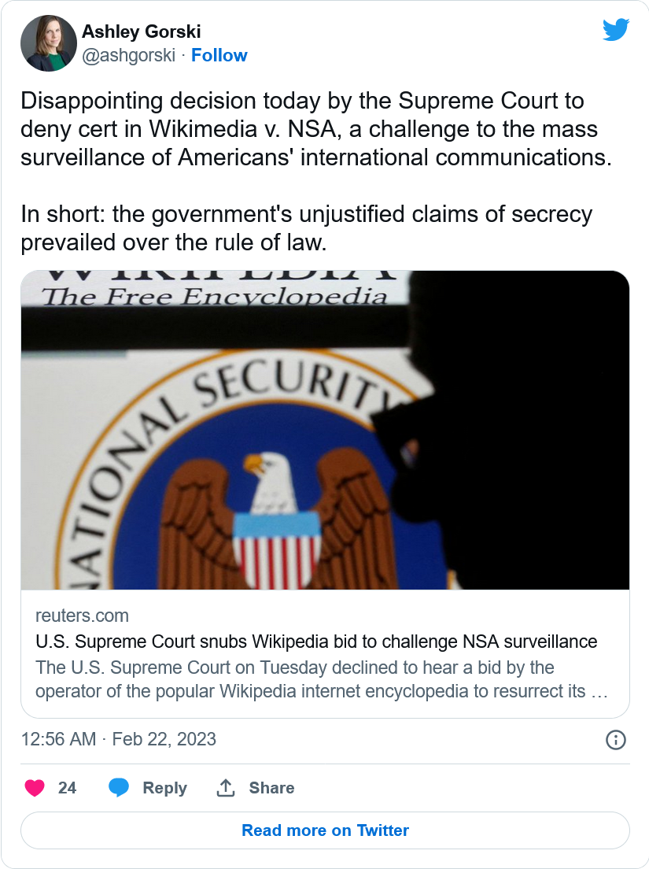Click the tweet text about Wikimedia v. NSA
The image size is (649, 869).
(x=315, y=129)
